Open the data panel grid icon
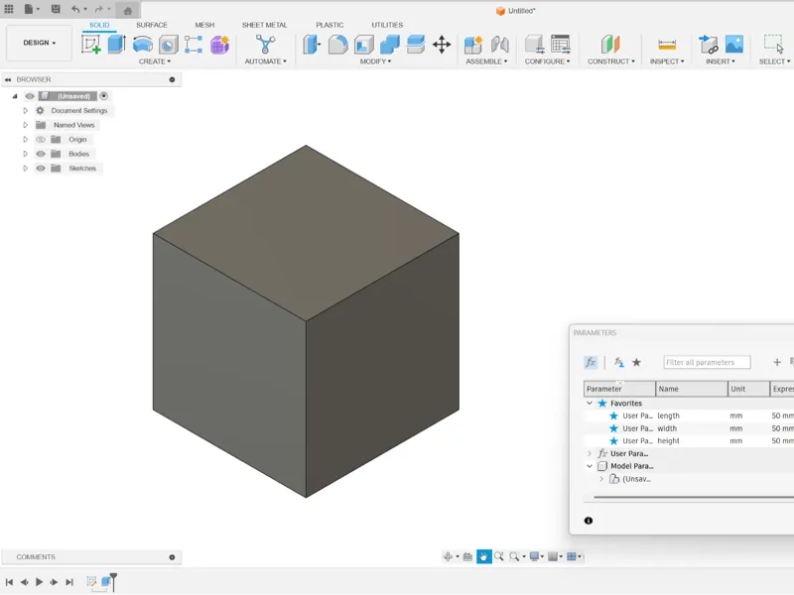The image size is (794, 595). coord(9,9)
